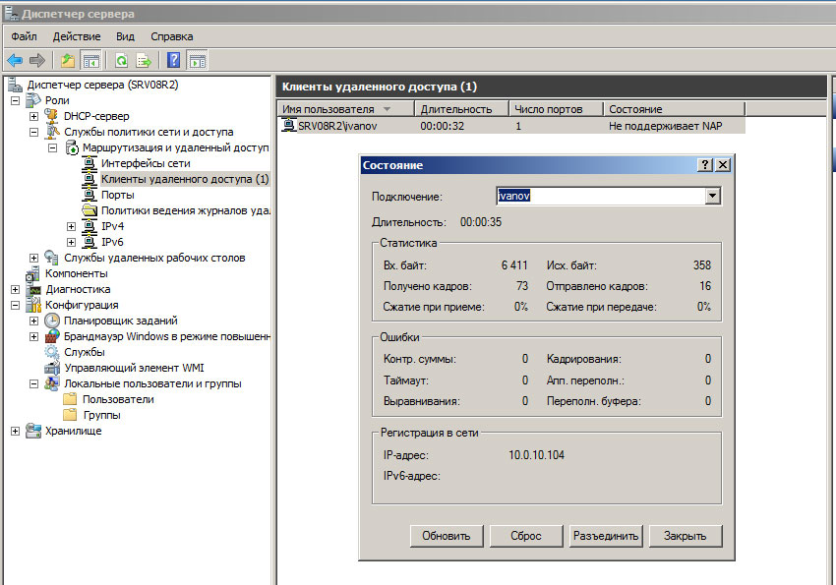Click the Export List toolbar icon
This screenshot has height=585, width=836.
click(x=144, y=60)
